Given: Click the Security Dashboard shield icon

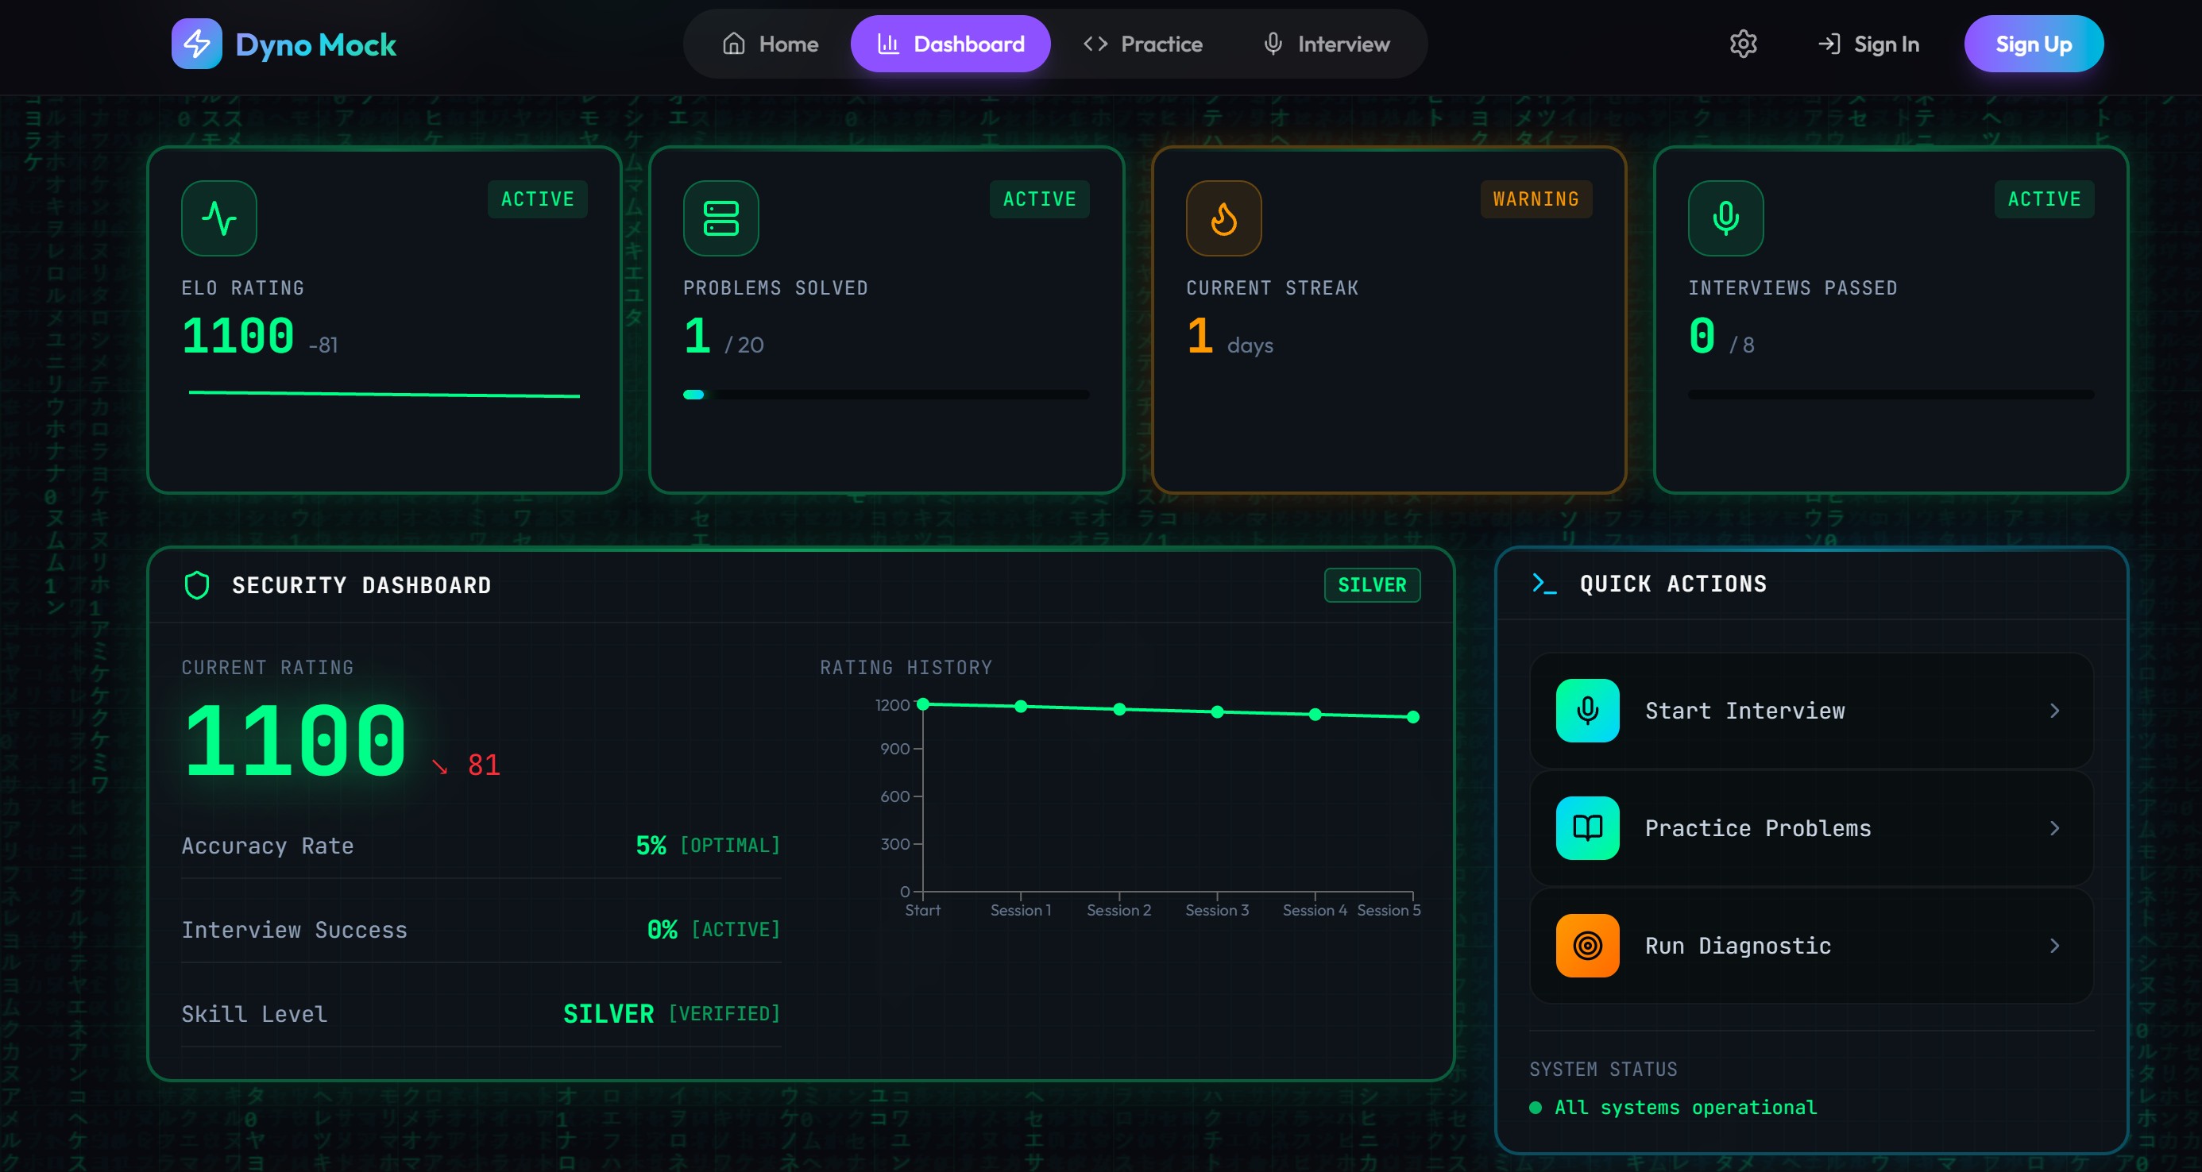Looking at the screenshot, I should coord(197,585).
